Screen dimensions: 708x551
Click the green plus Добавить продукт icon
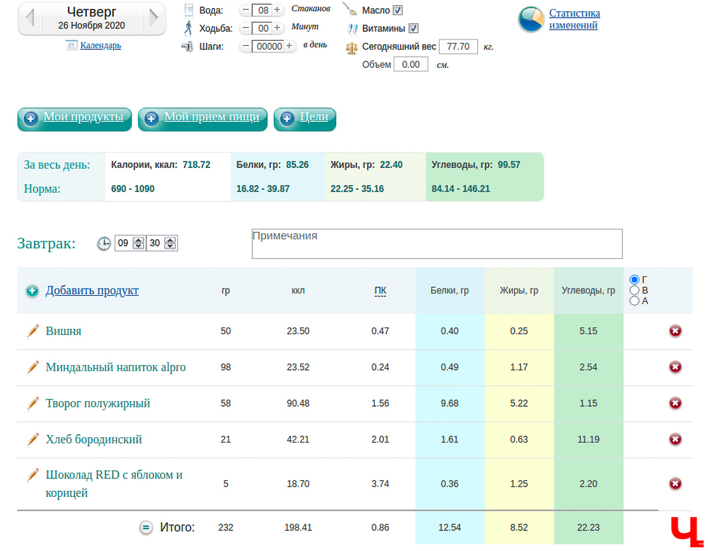tap(32, 291)
